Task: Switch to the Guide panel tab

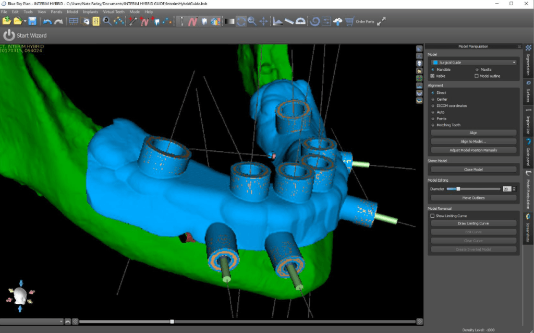Action: [x=528, y=151]
